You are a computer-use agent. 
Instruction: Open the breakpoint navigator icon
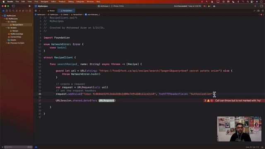[26, 11]
